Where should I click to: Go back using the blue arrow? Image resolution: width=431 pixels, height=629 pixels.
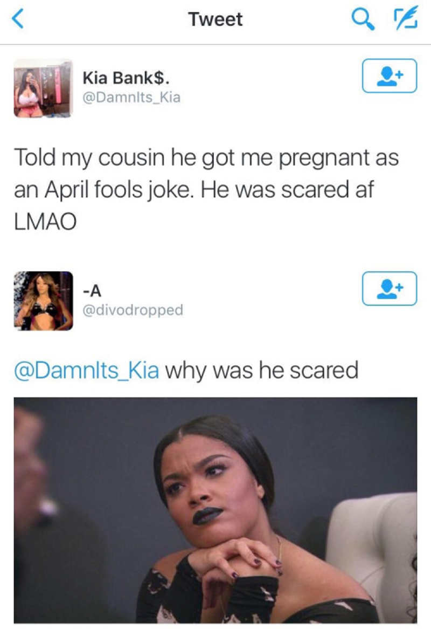click(x=17, y=18)
